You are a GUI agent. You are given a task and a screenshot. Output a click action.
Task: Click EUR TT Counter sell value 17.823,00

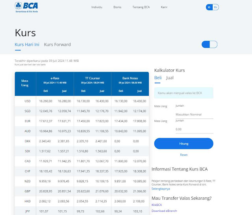102,121
